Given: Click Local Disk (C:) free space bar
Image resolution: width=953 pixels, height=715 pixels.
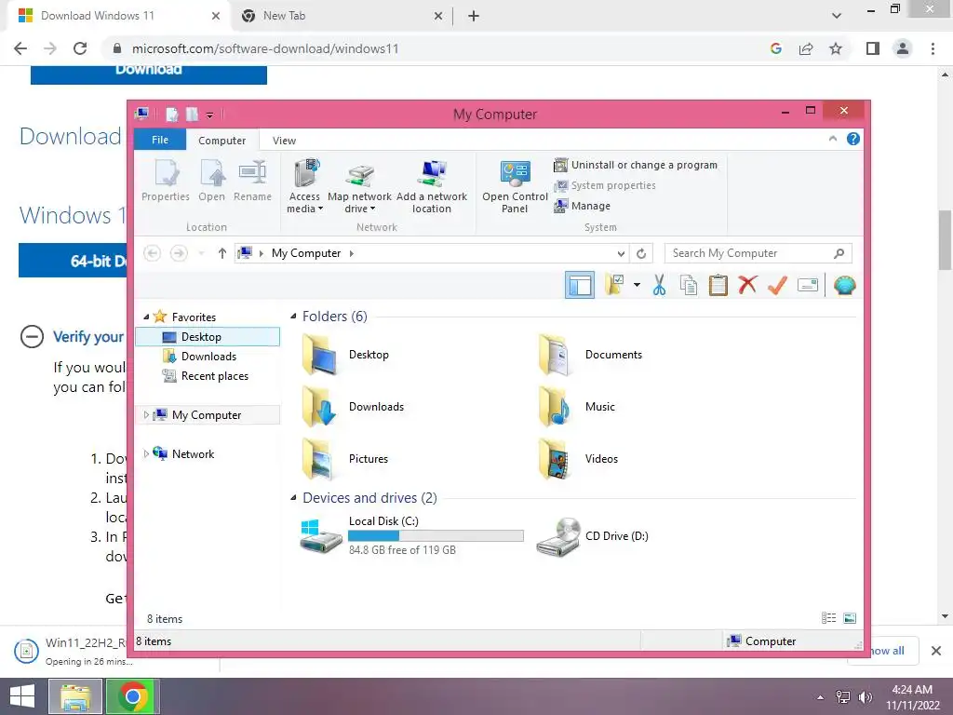Looking at the screenshot, I should pyautogui.click(x=436, y=535).
